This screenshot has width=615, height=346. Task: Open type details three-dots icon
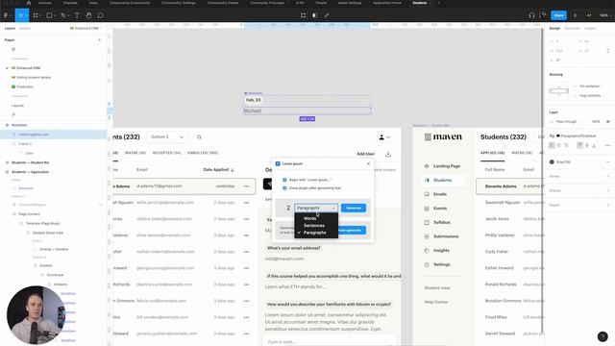coord(607,145)
